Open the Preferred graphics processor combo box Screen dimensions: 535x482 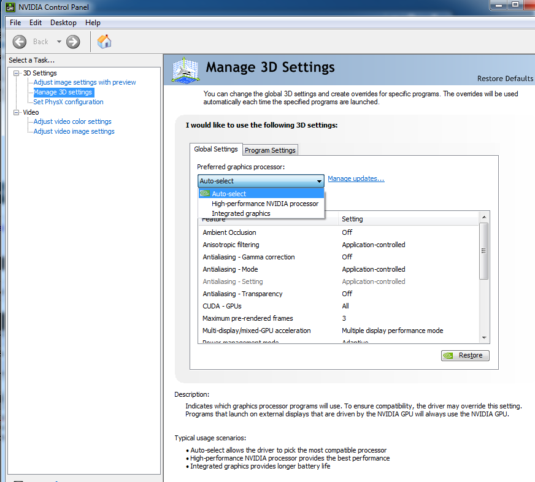tap(261, 181)
